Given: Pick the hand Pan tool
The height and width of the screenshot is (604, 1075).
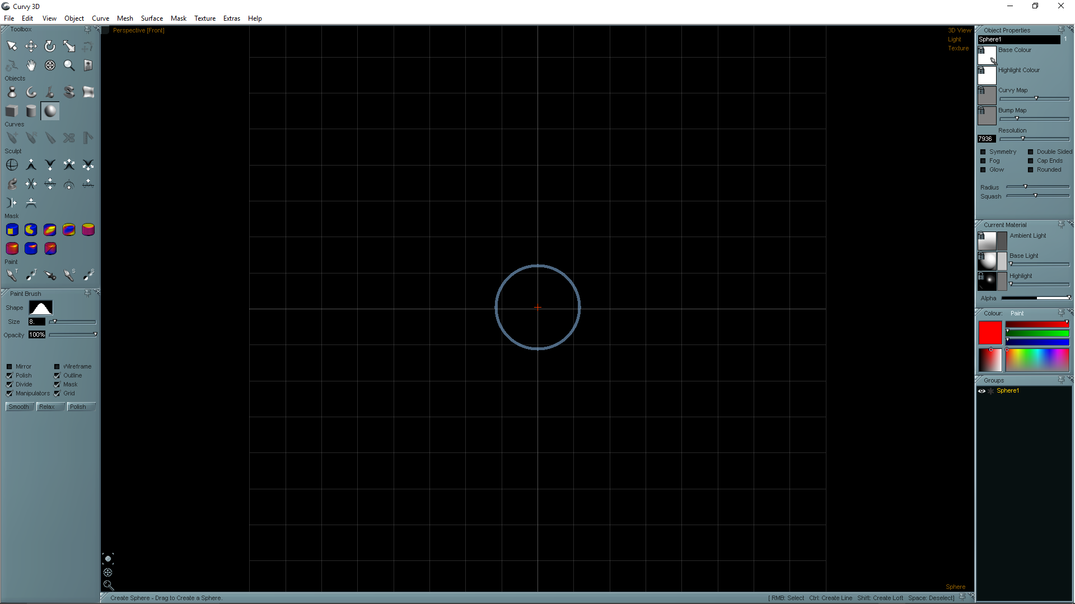Looking at the screenshot, I should tap(31, 65).
